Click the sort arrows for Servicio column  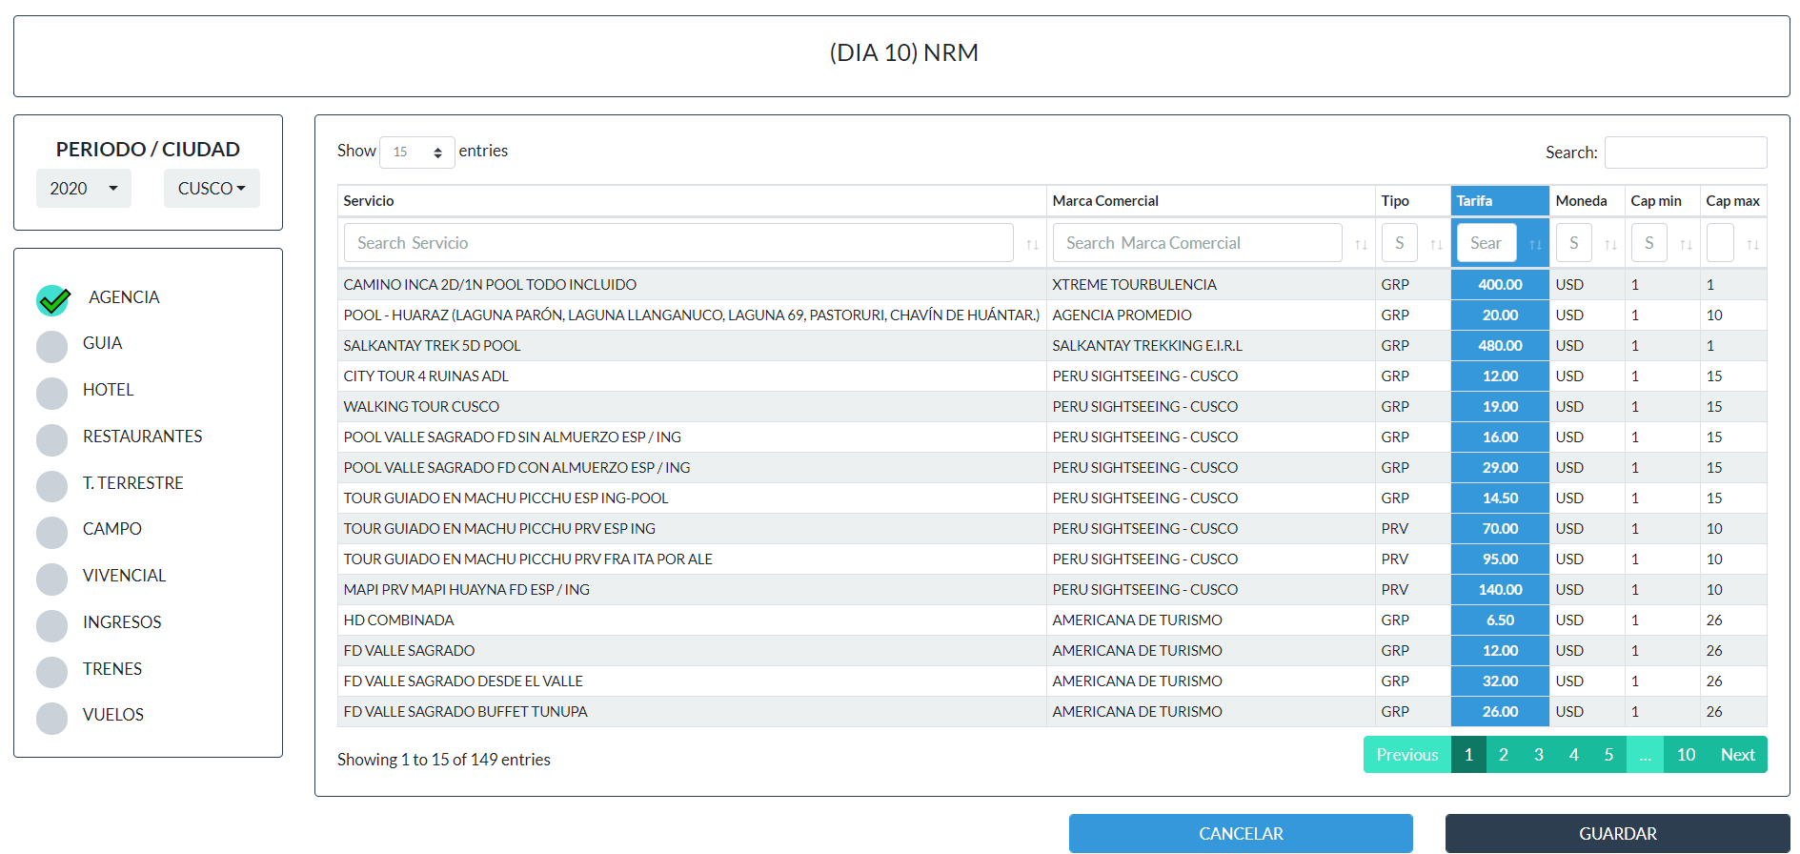(1032, 245)
